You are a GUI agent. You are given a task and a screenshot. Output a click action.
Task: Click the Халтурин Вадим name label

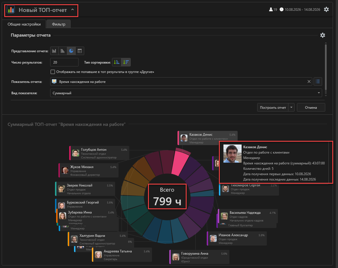tap(92, 236)
